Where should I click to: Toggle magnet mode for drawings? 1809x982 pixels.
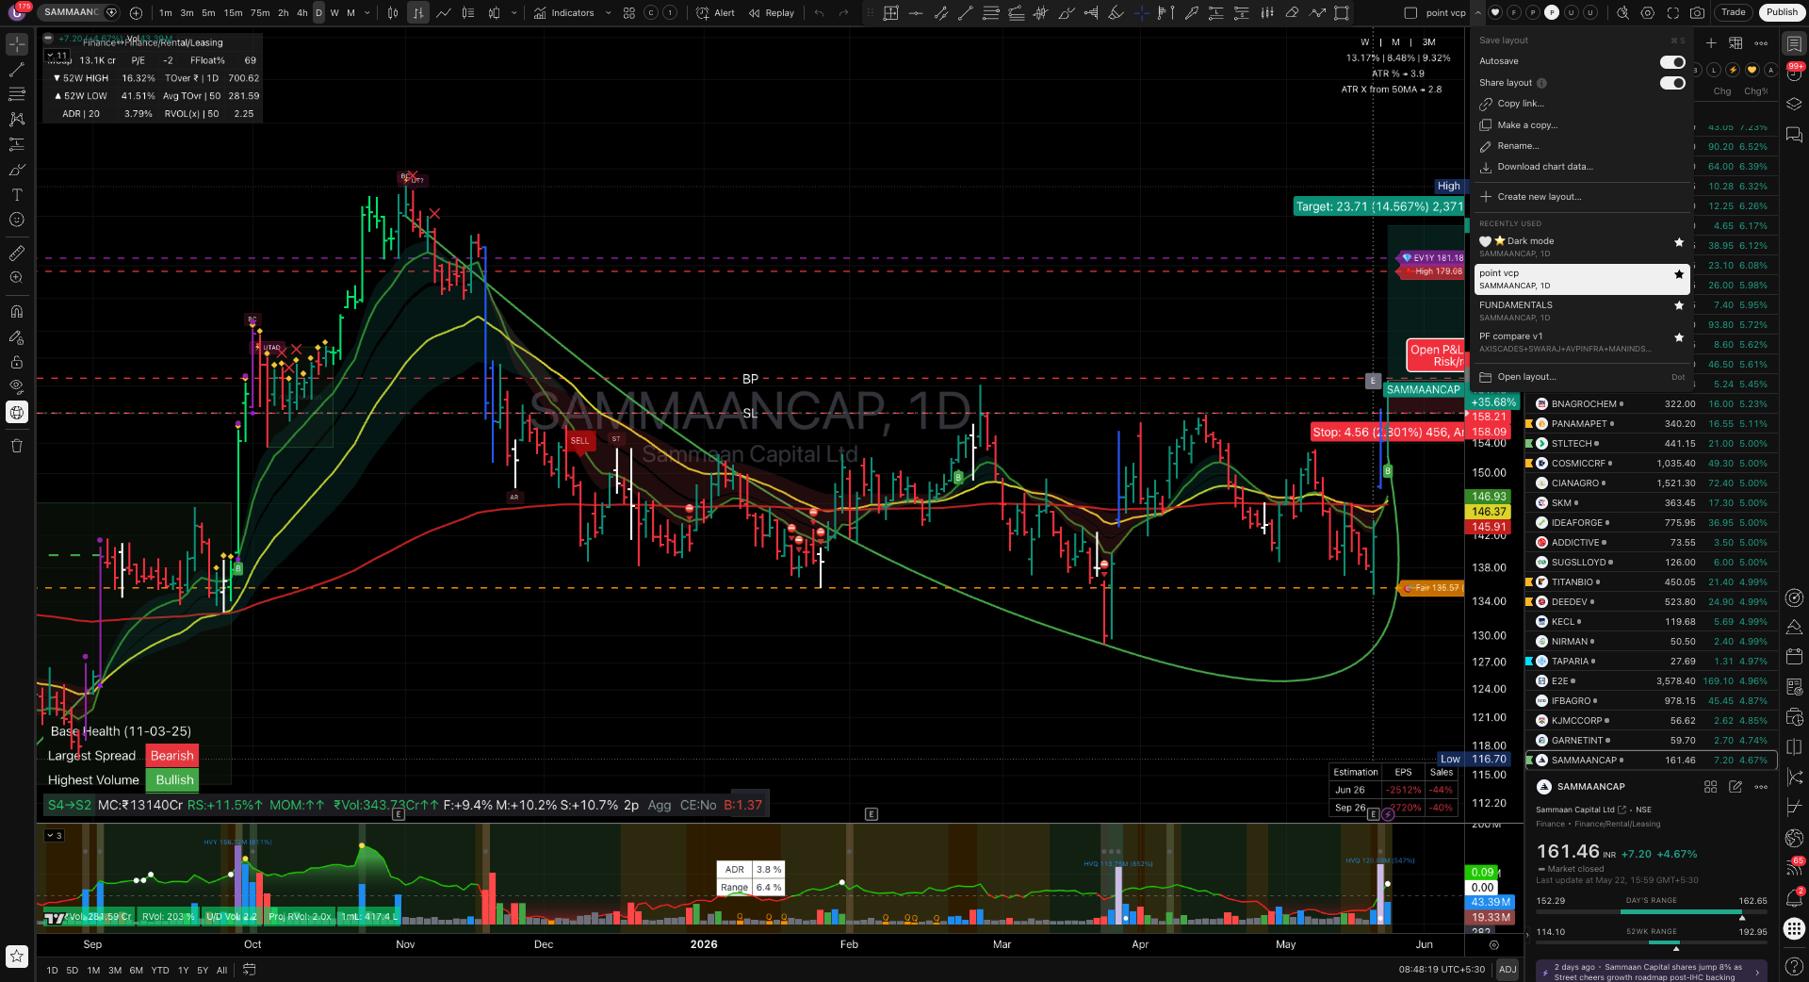tap(16, 312)
